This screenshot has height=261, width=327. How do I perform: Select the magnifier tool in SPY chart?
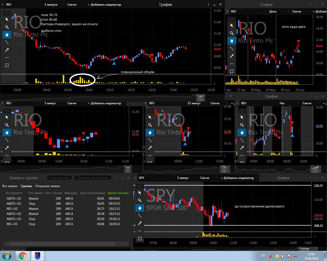pos(140,200)
